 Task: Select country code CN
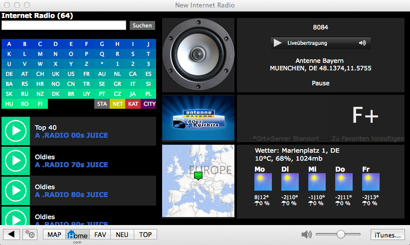click(x=71, y=84)
